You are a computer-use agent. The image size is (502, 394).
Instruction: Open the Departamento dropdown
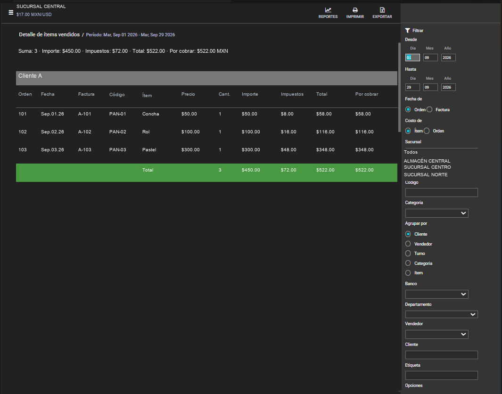442,314
